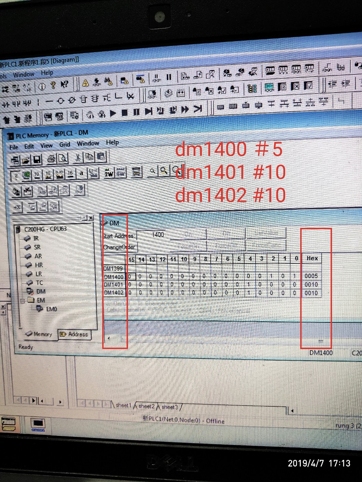Viewport: 362px width, 482px height.
Task: Collapse the EM tree node
Action: click(23, 301)
